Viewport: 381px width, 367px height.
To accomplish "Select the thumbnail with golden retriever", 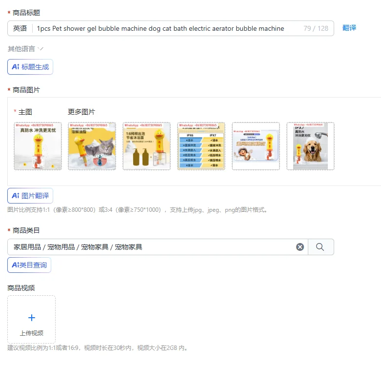I will click(x=311, y=146).
